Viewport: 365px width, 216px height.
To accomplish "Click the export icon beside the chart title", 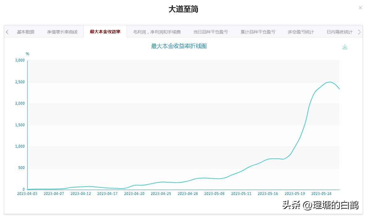I will pos(345,47).
